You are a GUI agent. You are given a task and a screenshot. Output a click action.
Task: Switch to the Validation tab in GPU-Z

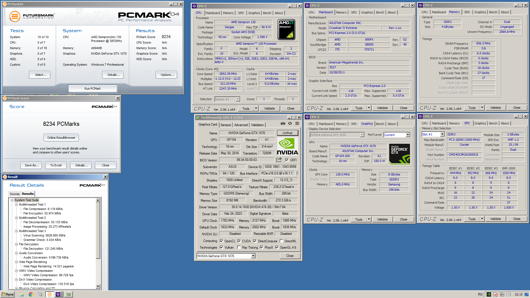pyautogui.click(x=257, y=125)
